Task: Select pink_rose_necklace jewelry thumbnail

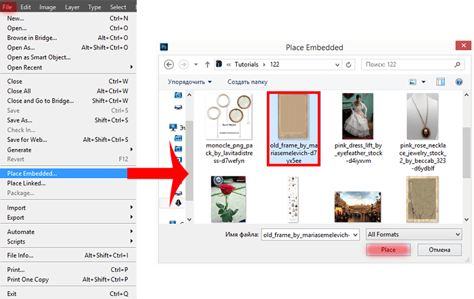Action: pos(423,116)
